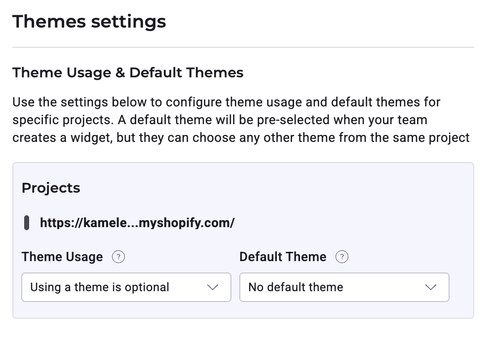
Task: Click the "Projects" section heading
Action: pyautogui.click(x=51, y=188)
